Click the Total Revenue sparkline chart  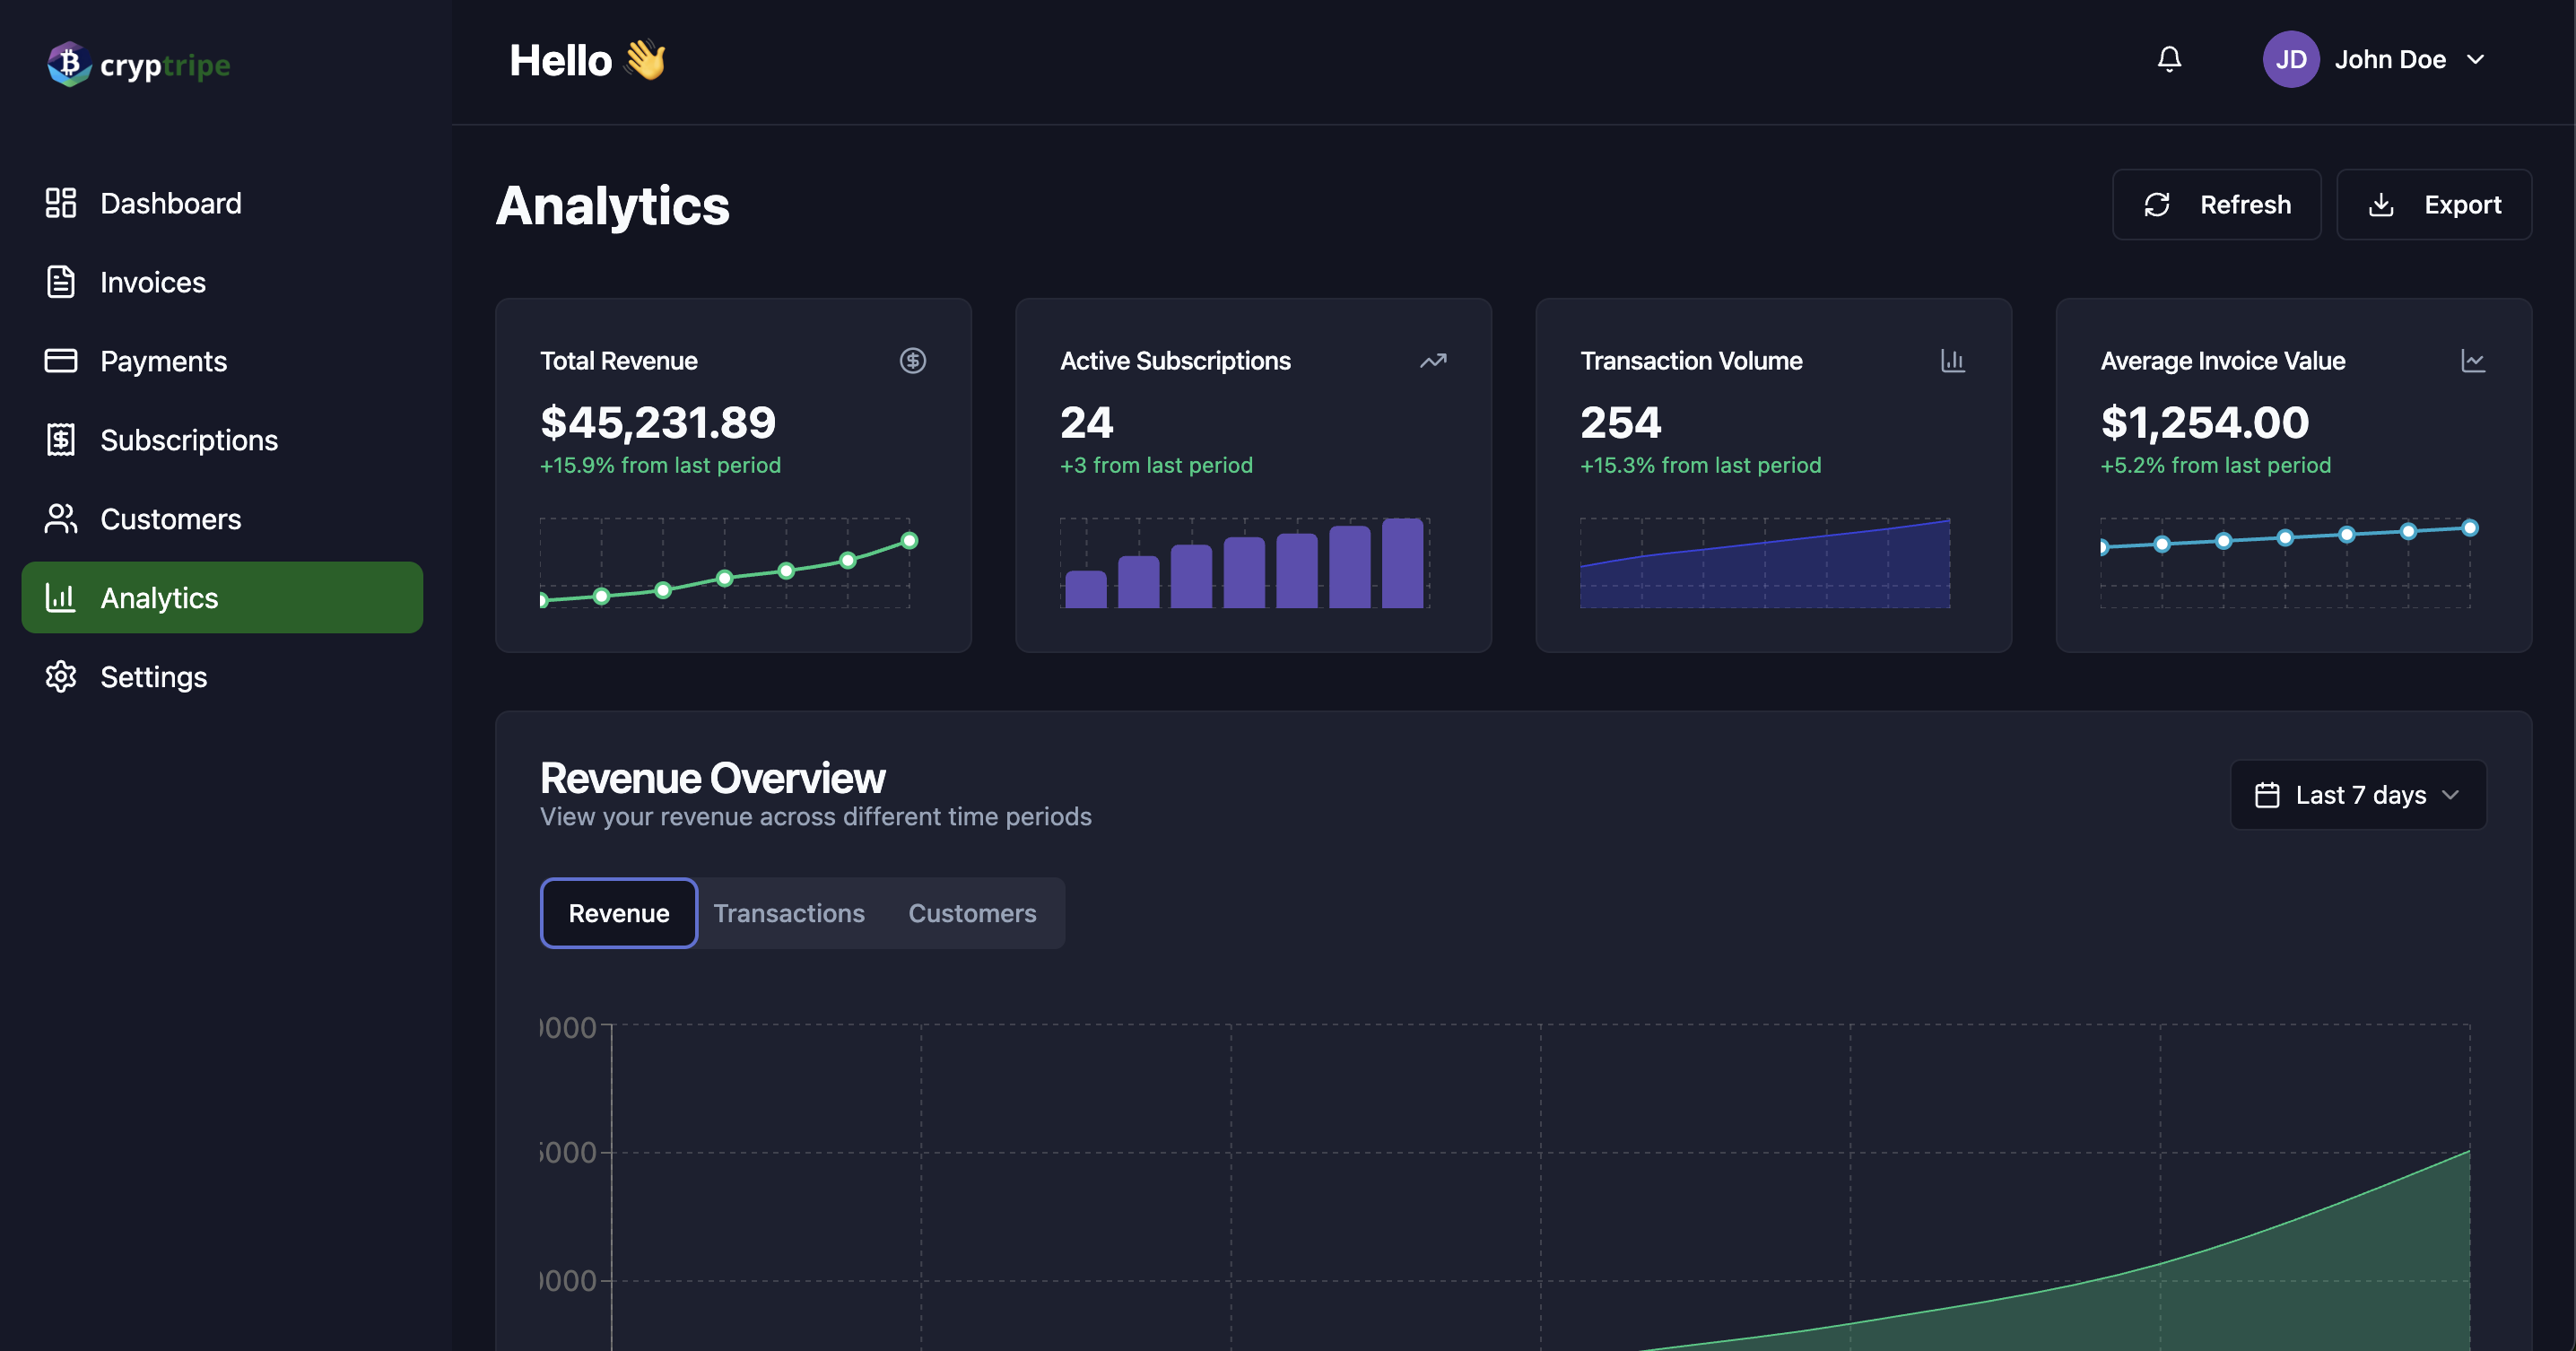[728, 563]
